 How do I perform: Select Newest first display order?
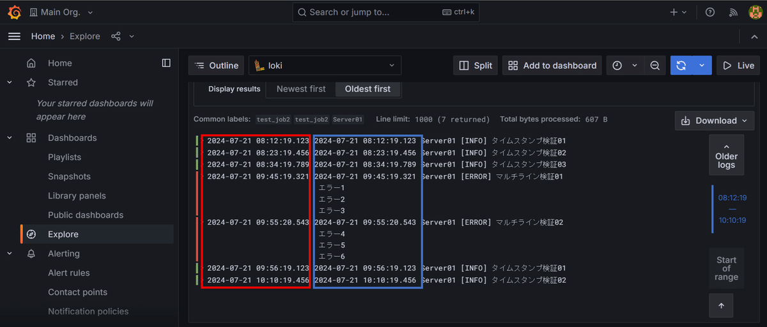(301, 89)
